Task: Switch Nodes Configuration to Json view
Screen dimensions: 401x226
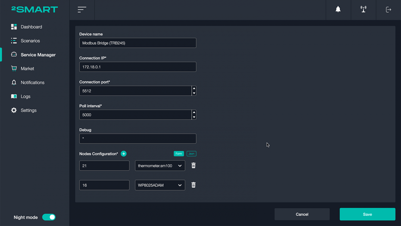Action: click(x=191, y=154)
